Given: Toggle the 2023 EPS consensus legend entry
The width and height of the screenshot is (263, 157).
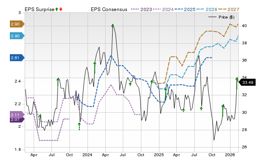Looking at the screenshot, I should 141,9.
